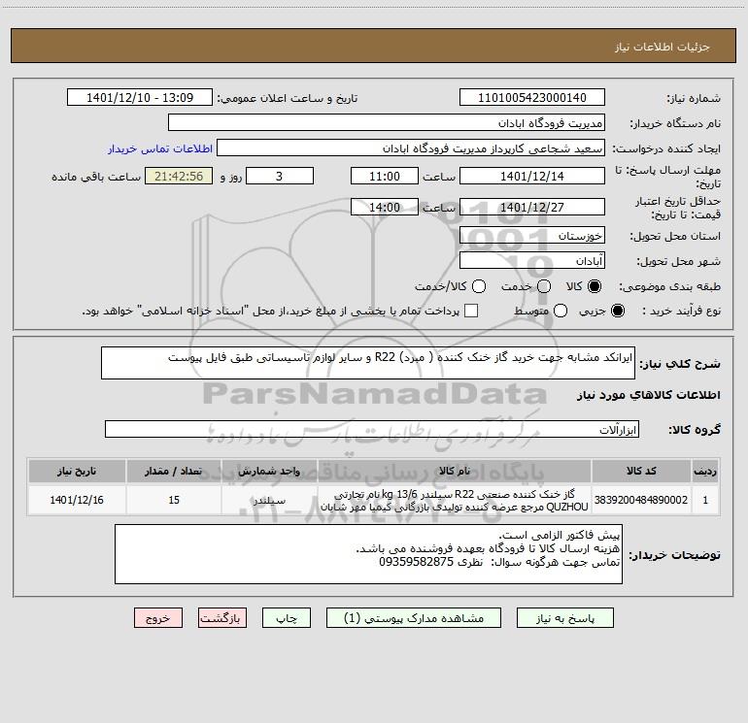Click the شرح کلی نیاز description box
Viewport: 748px width, 723px height.
pos(368,363)
